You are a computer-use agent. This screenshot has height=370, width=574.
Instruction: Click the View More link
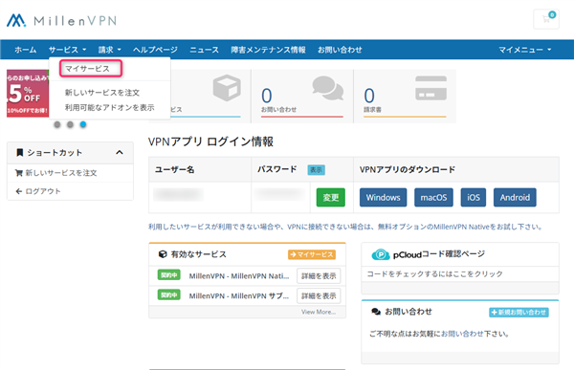pyautogui.click(x=319, y=312)
